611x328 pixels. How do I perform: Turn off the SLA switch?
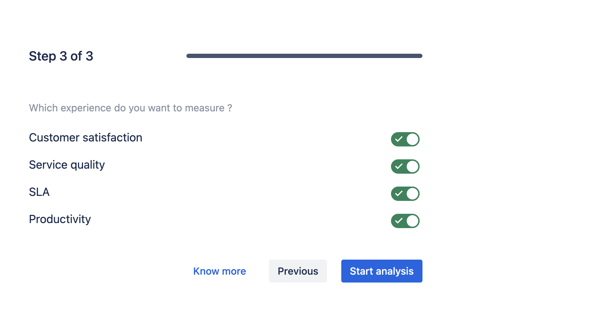(x=405, y=194)
